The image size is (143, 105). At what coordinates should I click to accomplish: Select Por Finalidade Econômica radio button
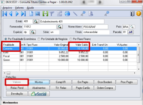click(x=6, y=39)
